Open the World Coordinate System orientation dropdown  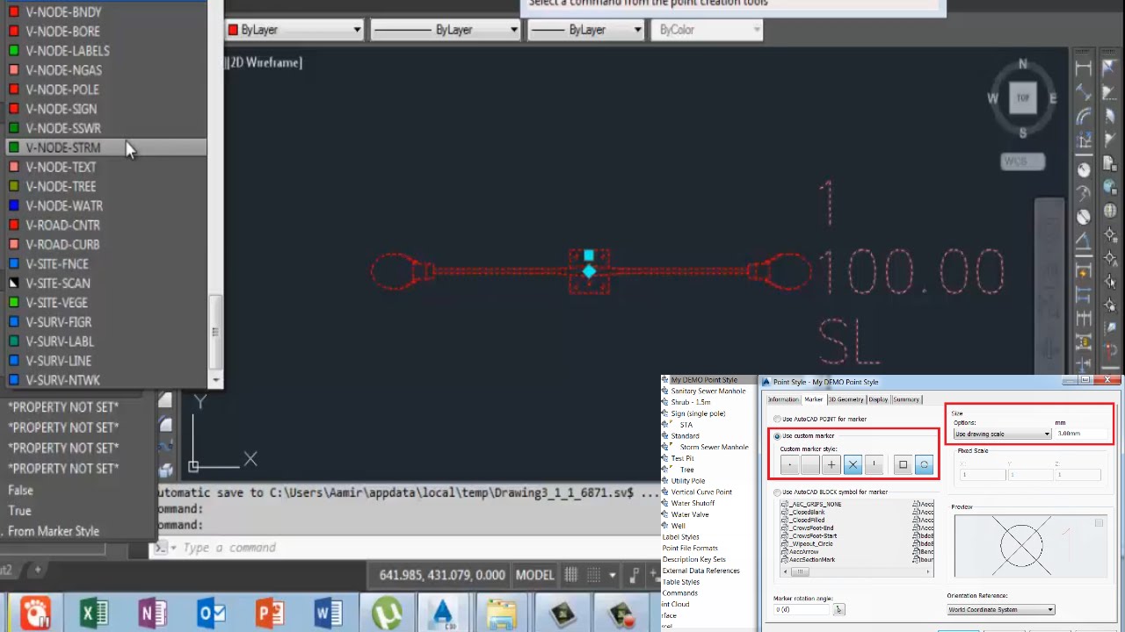(1000, 609)
